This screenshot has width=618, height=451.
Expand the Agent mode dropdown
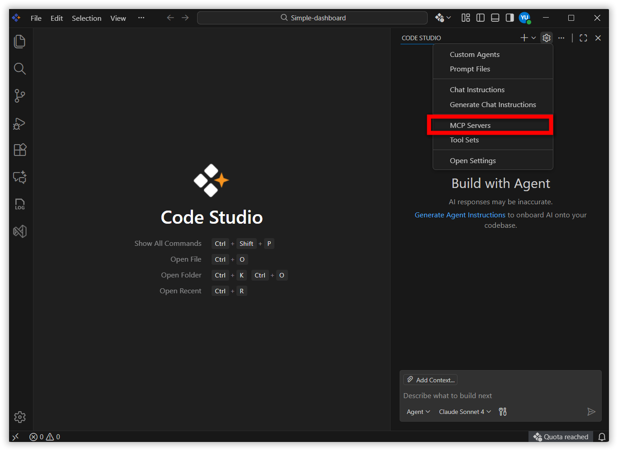(418, 412)
